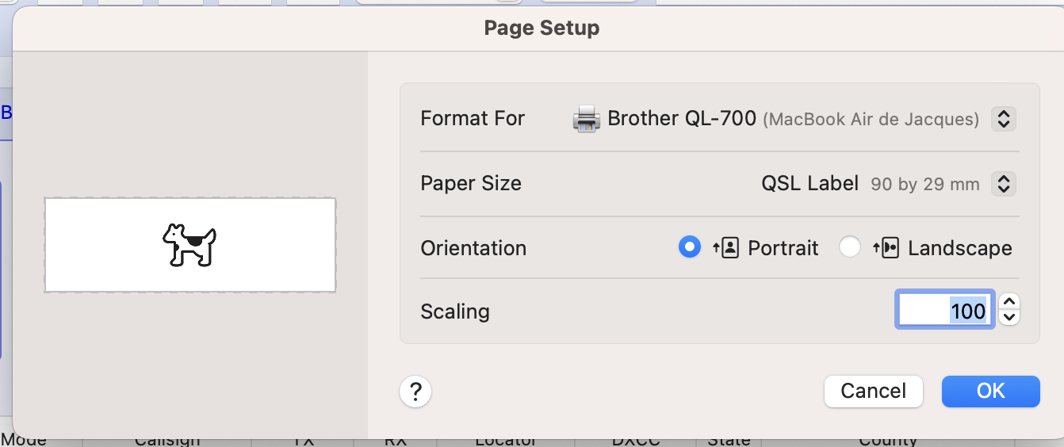The image size is (1064, 447).
Task: Click the Mode column header
Action: (x=24, y=440)
